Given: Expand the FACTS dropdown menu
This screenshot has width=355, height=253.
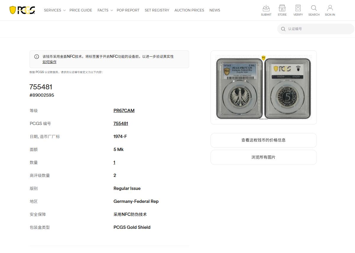Looking at the screenshot, I should [105, 10].
